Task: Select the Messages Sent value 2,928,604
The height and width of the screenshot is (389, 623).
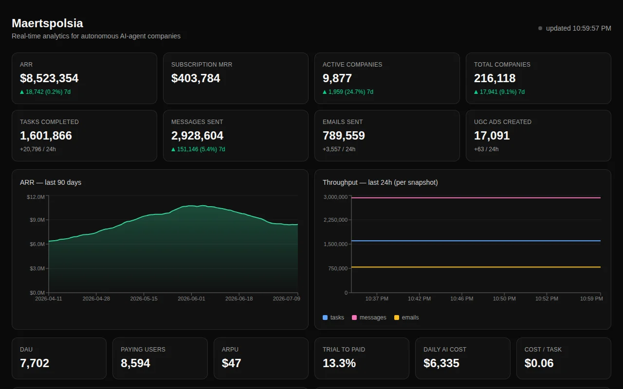Action: click(x=197, y=136)
